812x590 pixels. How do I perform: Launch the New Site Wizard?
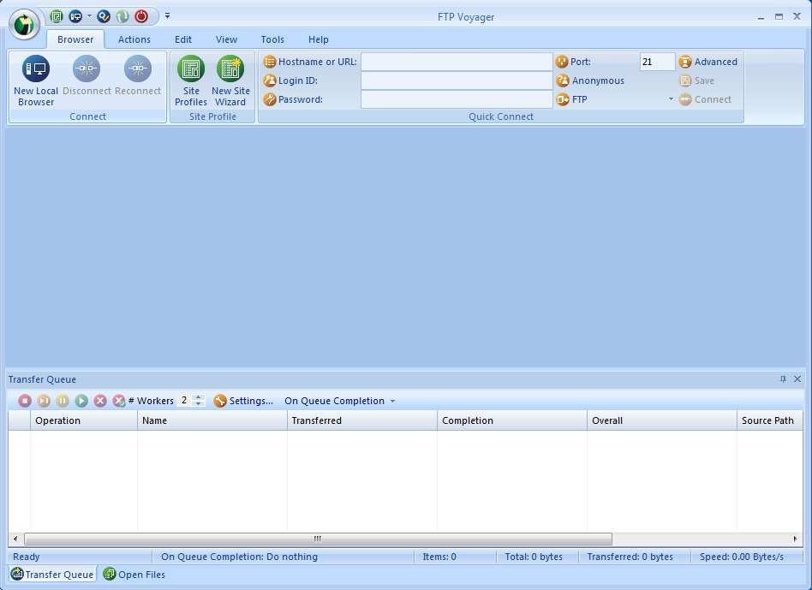(230, 81)
